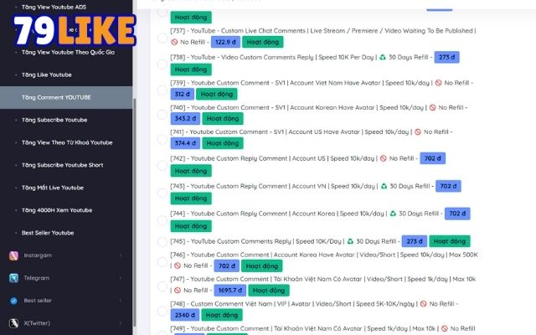The image size is (536, 335).
Task: Click No Refill icon in service 737
Action: coord(174,42)
